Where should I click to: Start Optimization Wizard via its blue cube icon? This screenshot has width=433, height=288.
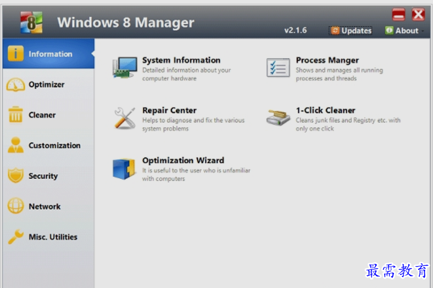click(x=124, y=168)
